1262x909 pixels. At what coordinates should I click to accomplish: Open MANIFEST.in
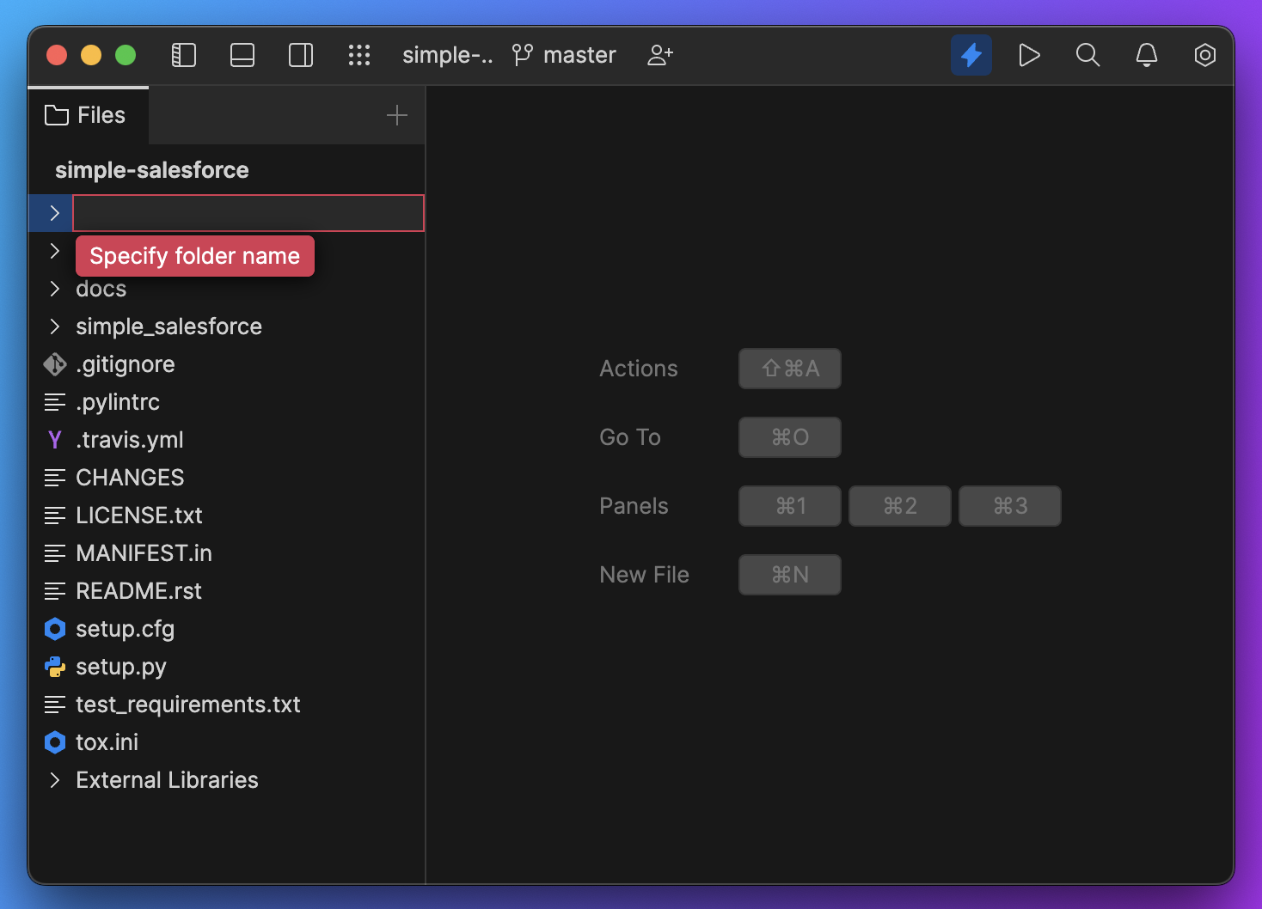point(144,553)
